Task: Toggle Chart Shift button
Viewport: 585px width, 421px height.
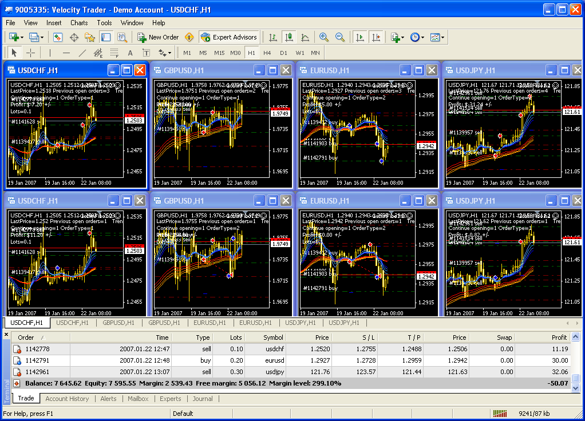Action: click(x=376, y=37)
